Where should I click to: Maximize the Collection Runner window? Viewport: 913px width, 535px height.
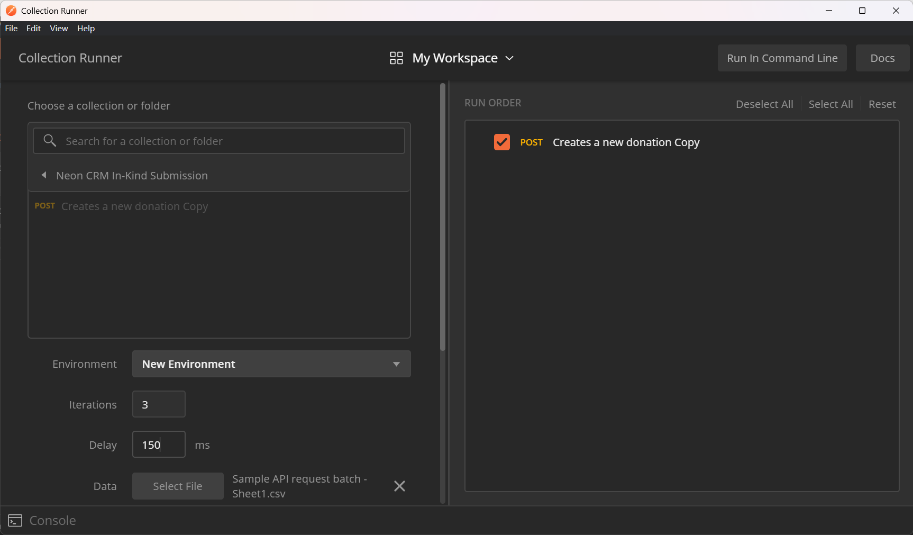click(x=862, y=11)
